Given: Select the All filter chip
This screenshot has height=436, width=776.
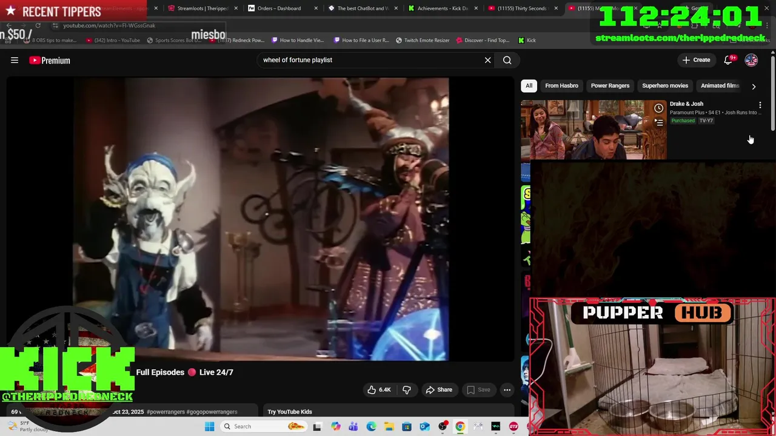Looking at the screenshot, I should (529, 85).
